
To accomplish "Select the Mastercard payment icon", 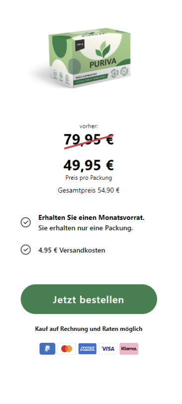I will tap(67, 349).
